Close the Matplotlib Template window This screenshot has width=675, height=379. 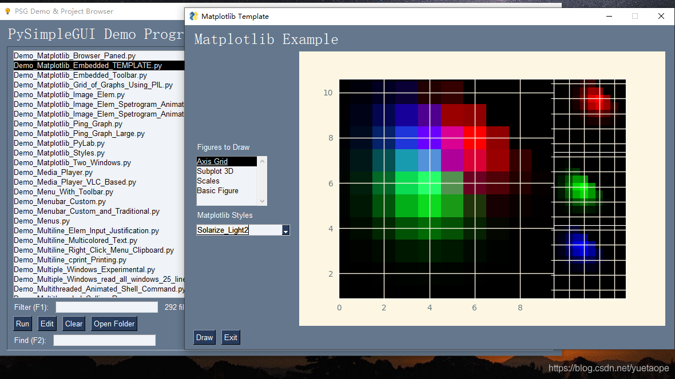(x=661, y=17)
